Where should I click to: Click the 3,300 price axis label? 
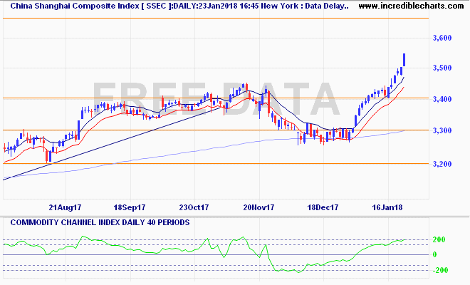[442, 131]
